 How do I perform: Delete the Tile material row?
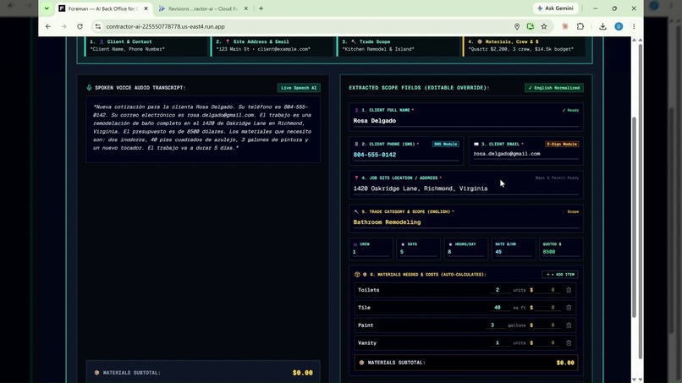tap(569, 308)
